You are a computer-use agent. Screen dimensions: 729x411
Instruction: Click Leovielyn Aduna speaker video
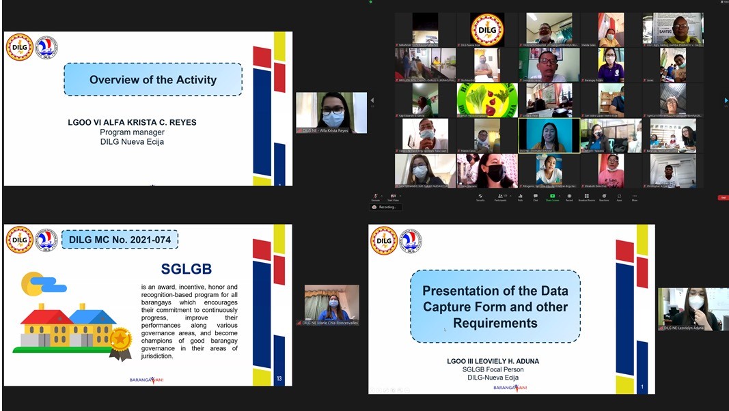pos(693,309)
